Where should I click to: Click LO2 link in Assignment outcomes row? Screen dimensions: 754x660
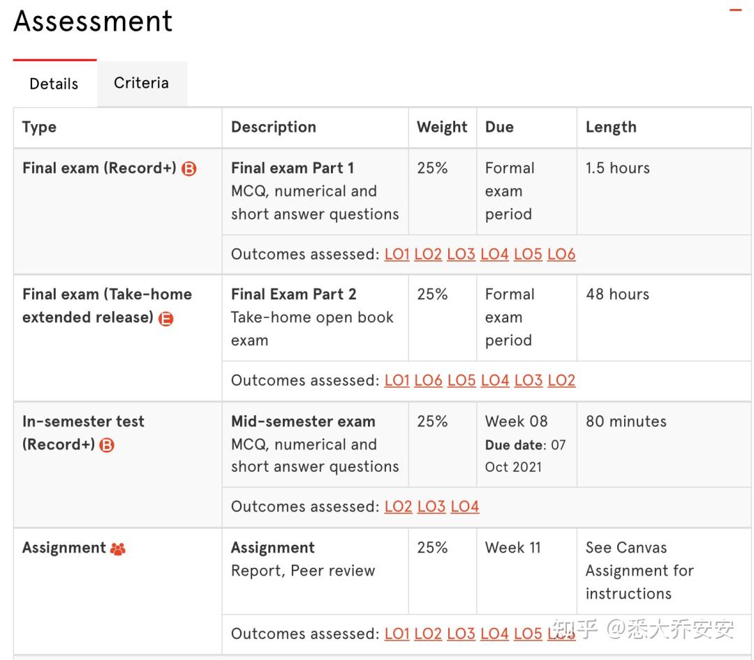(x=428, y=634)
